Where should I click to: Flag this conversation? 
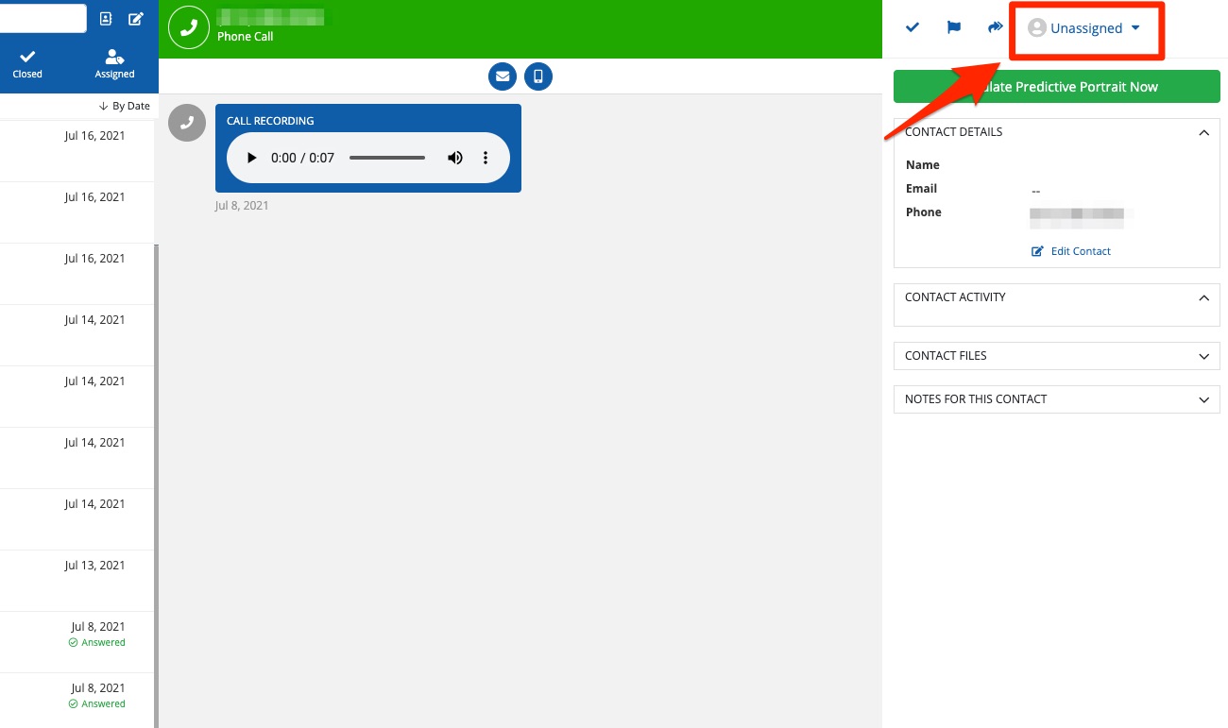click(954, 28)
